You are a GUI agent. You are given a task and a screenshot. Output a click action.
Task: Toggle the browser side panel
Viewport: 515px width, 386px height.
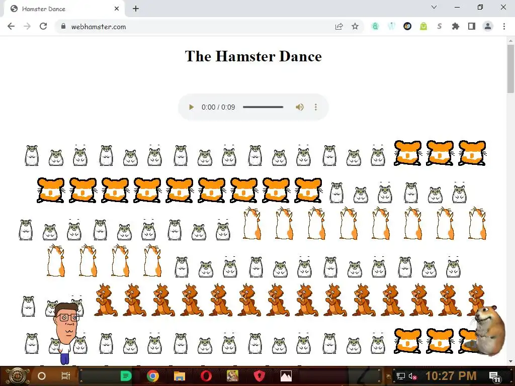pyautogui.click(x=472, y=27)
